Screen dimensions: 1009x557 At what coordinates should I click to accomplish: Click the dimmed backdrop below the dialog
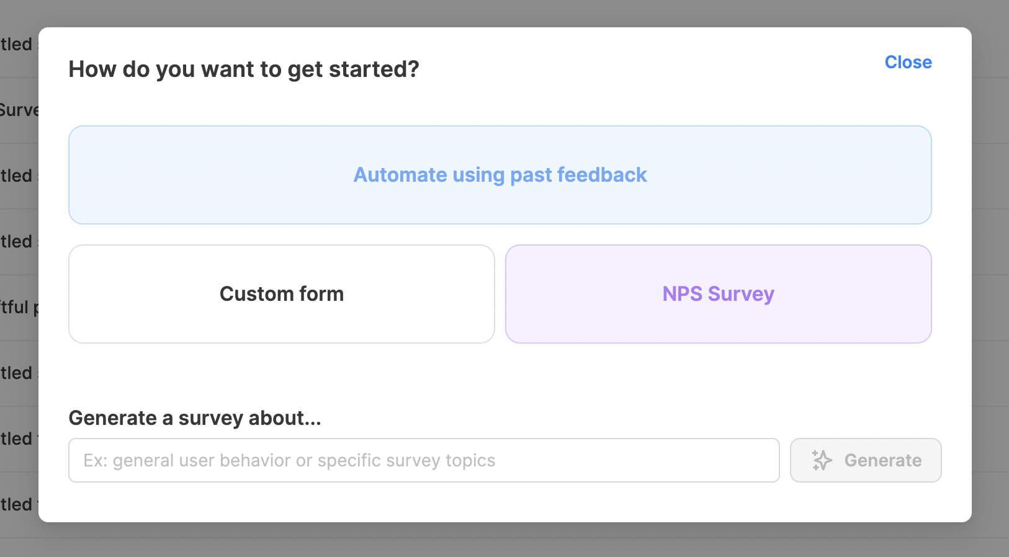click(x=504, y=541)
